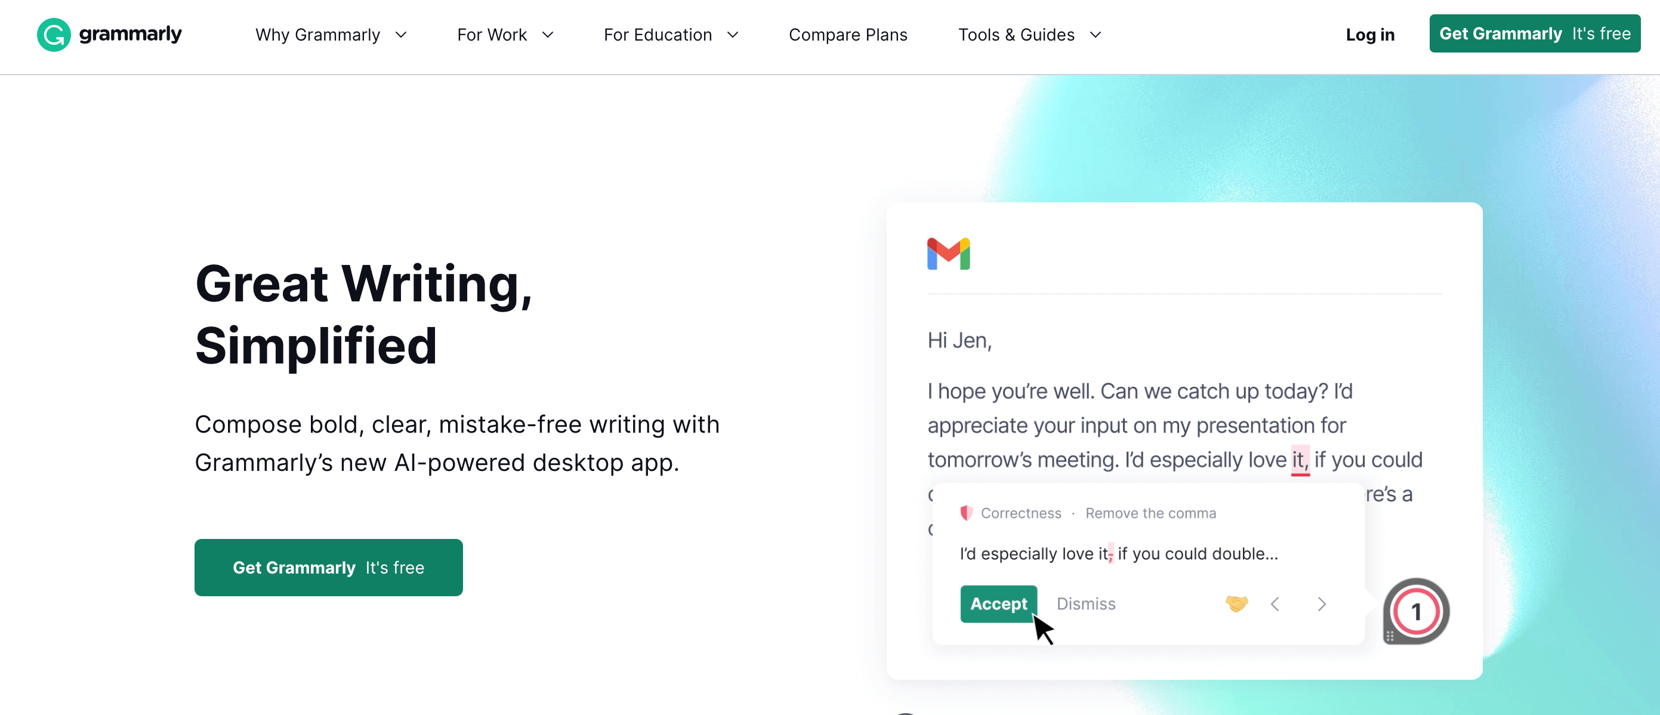Click the Gmail M icon in preview

point(949,253)
